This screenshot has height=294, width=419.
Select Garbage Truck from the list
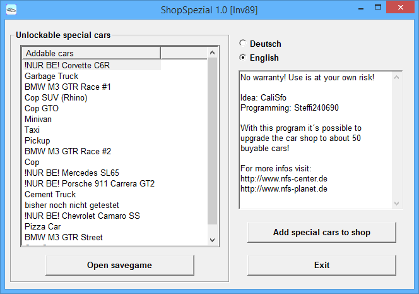tap(52, 76)
